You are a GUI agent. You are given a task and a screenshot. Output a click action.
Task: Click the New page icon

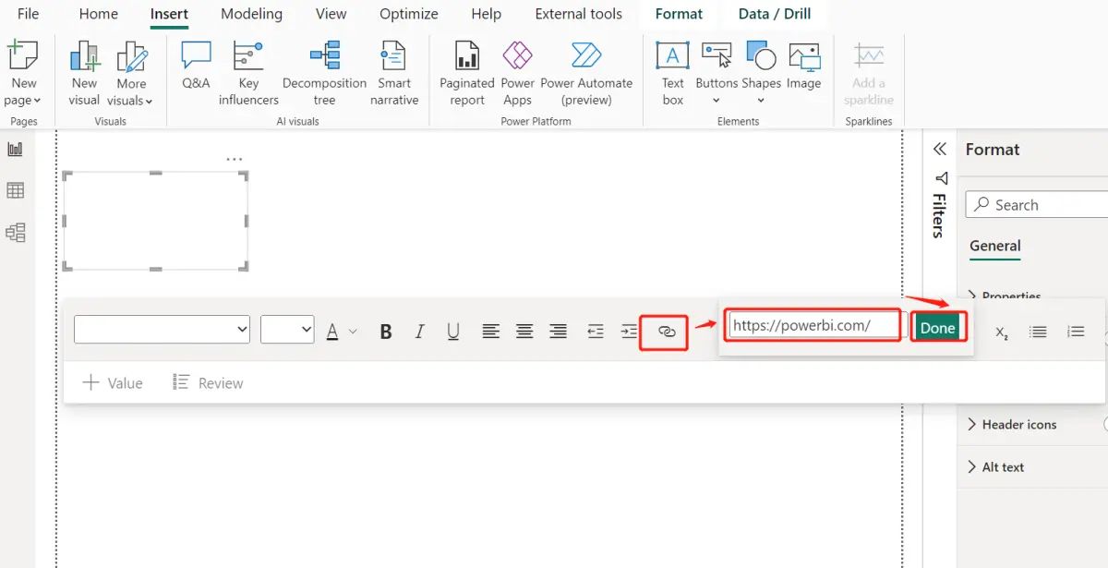tap(23, 56)
